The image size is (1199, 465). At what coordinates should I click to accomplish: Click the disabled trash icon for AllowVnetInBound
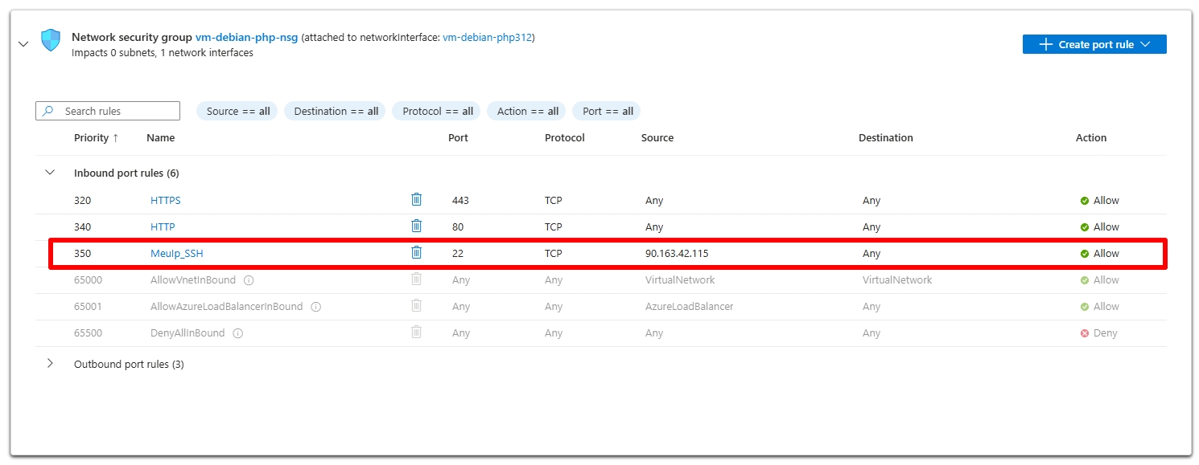416,279
